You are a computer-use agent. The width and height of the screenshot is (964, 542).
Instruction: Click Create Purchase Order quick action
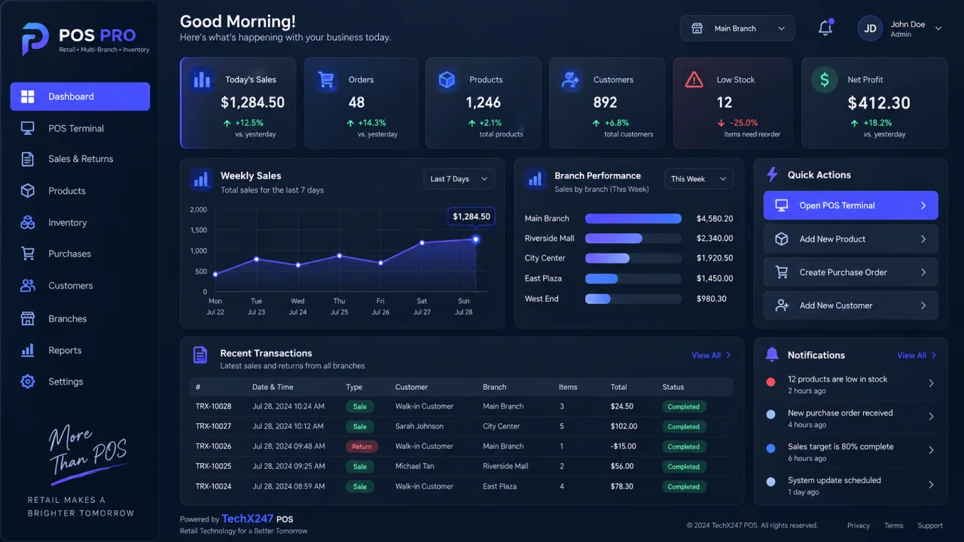click(851, 273)
